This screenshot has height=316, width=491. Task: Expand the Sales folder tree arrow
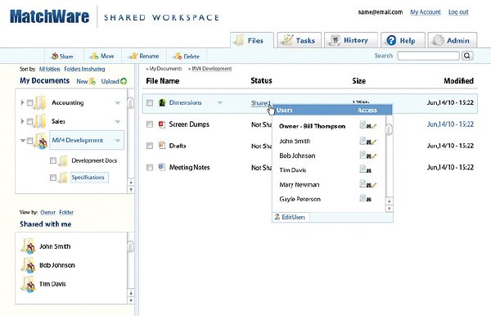[x=22, y=121]
